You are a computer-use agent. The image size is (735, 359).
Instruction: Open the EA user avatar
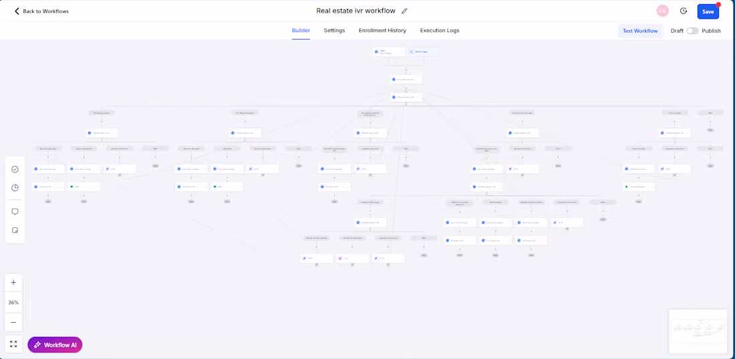pyautogui.click(x=662, y=11)
